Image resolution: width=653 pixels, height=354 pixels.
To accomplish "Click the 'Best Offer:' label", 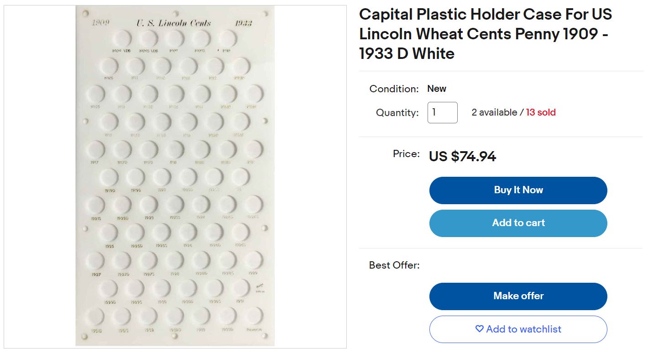I will click(x=394, y=265).
